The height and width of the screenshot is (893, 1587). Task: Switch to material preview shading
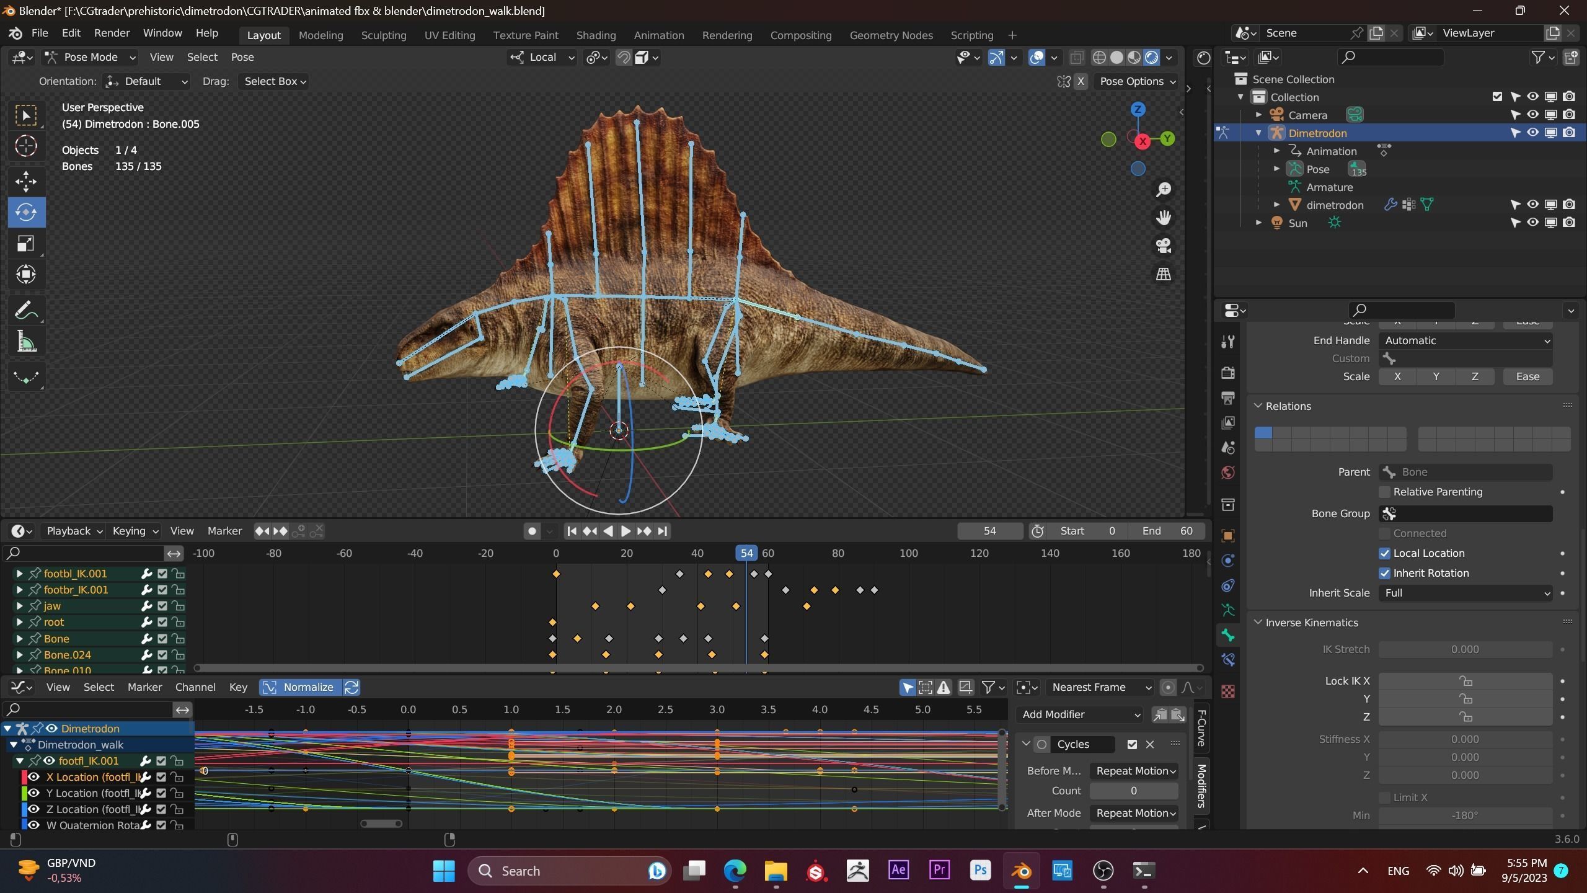(x=1134, y=58)
